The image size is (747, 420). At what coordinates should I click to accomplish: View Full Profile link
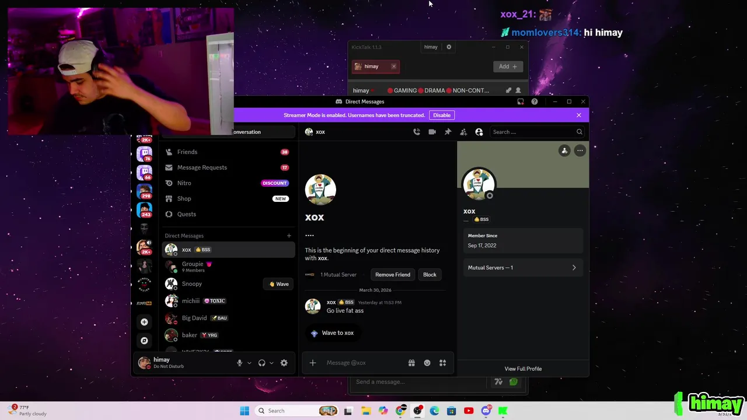pyautogui.click(x=523, y=369)
